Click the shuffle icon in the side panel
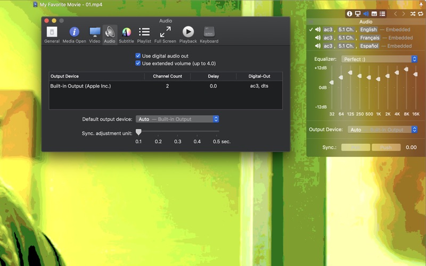426x266 pixels. 413,14
